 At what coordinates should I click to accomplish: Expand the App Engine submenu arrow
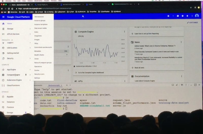[30, 70]
